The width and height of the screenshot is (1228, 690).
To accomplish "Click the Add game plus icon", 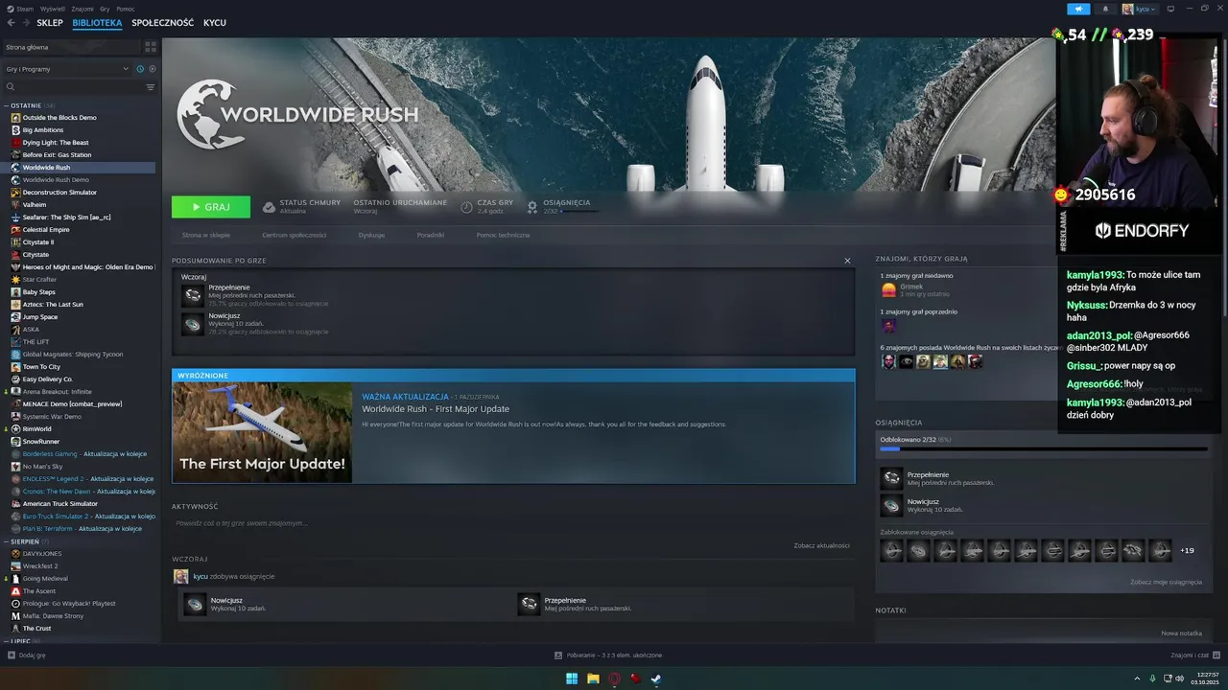I will [12, 655].
